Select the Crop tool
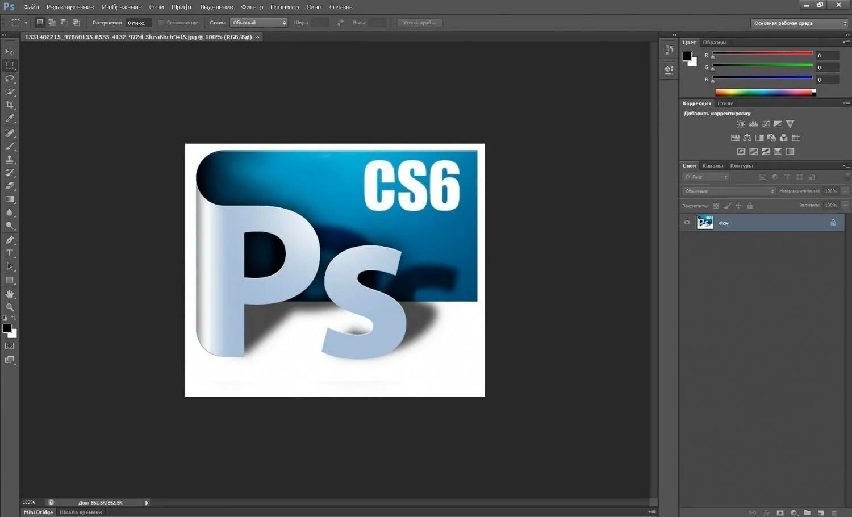The height and width of the screenshot is (517, 852). click(x=10, y=105)
